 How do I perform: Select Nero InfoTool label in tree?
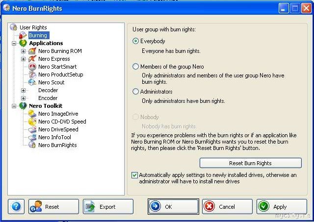[x=54, y=137]
